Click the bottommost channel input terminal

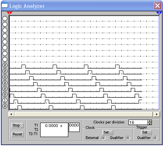pos(5,106)
